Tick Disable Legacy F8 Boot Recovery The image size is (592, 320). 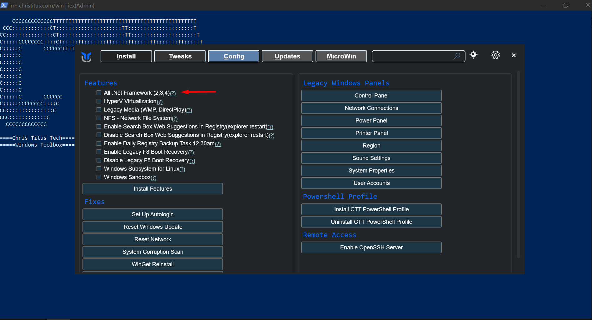point(99,160)
